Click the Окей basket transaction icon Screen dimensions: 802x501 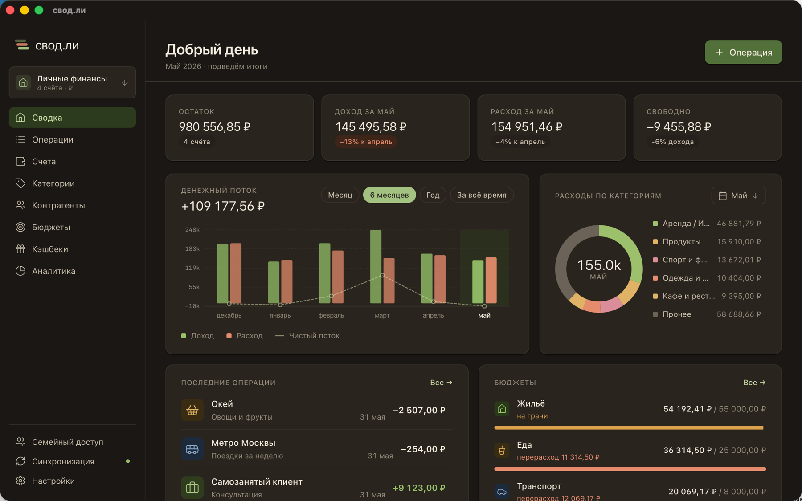pos(192,410)
